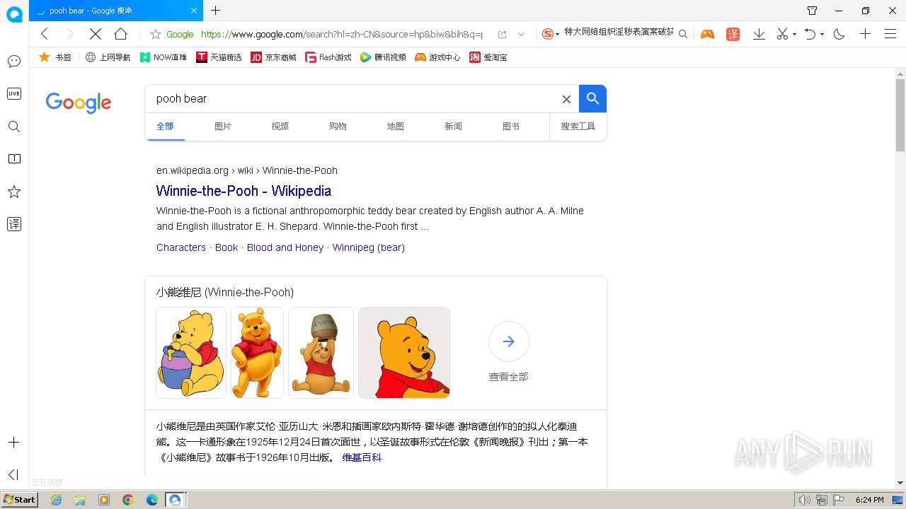Open the downloads toolbar icon
The image size is (906, 509).
click(x=759, y=34)
